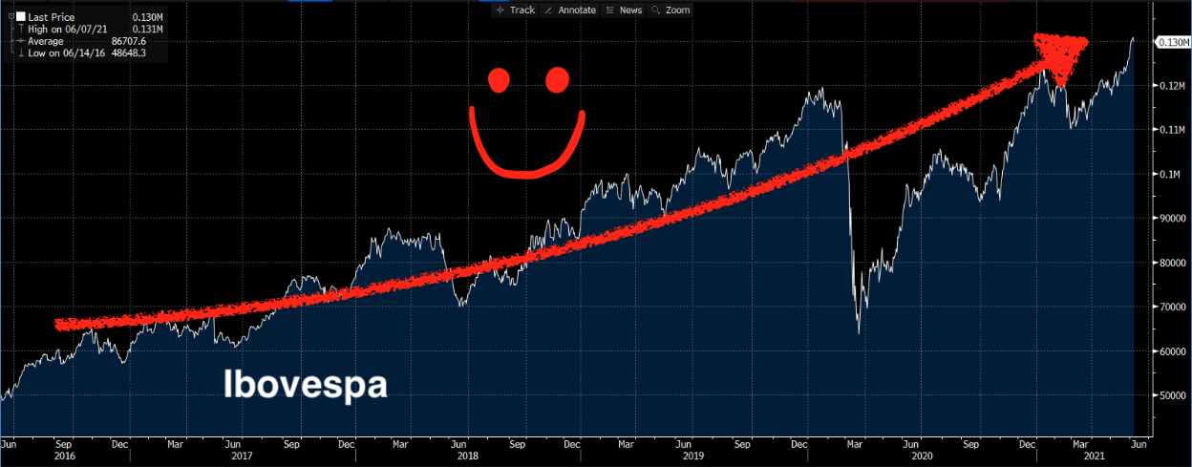This screenshot has height=467, width=1192.
Task: Click the Ibovespa chart title text
Action: point(305,385)
